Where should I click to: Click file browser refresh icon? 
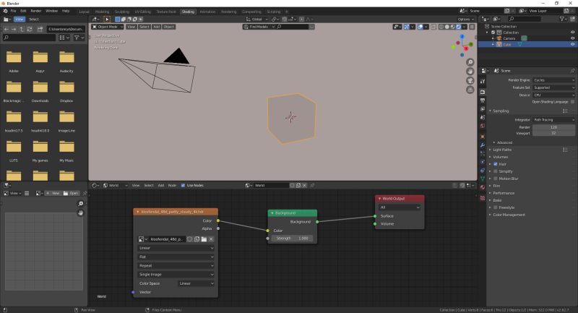30,29
